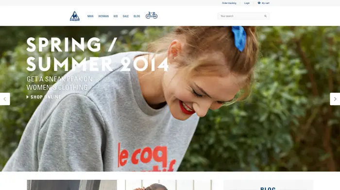This screenshot has height=190, width=340.
Task: Open the BLOG menu item
Action: tap(136, 16)
